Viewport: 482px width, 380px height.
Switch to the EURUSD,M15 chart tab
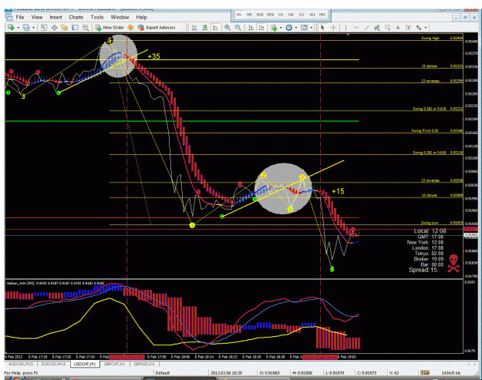click(x=53, y=364)
